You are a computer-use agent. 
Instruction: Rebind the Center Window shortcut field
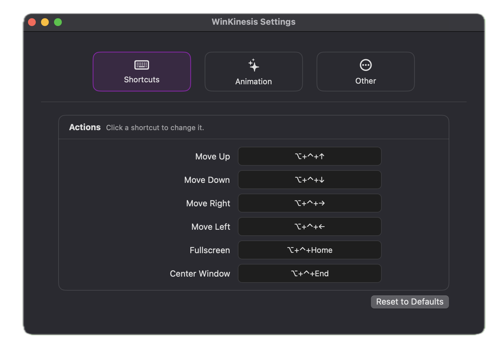point(309,274)
